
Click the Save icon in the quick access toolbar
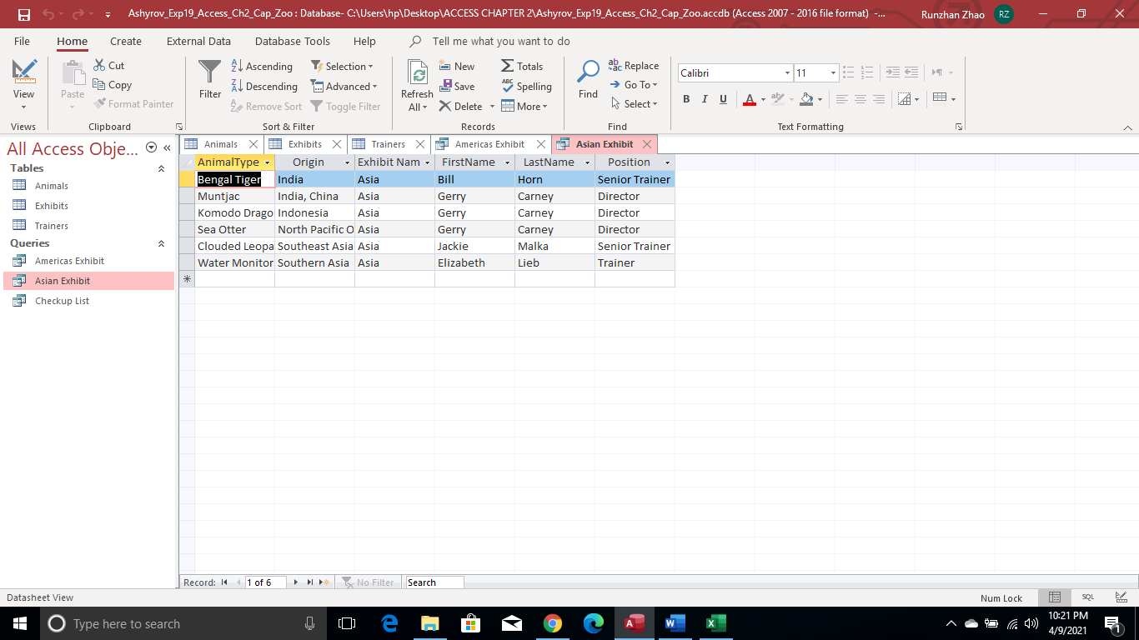[23, 14]
